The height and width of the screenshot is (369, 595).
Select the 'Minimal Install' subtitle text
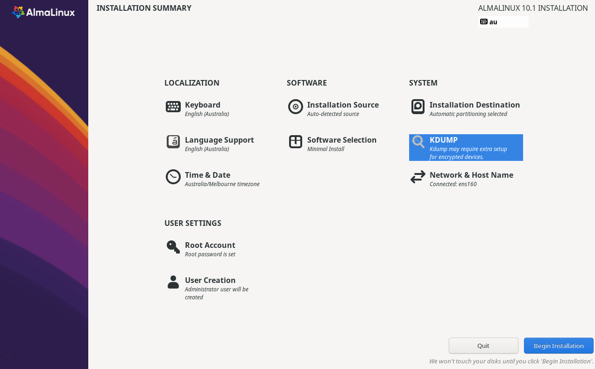(326, 149)
